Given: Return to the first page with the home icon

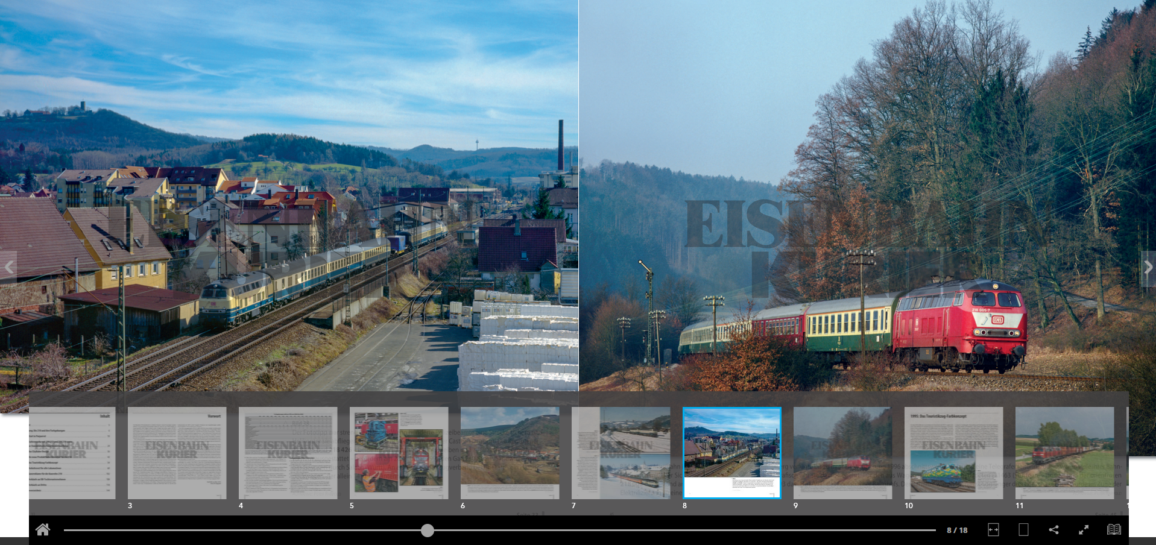Looking at the screenshot, I should [43, 529].
